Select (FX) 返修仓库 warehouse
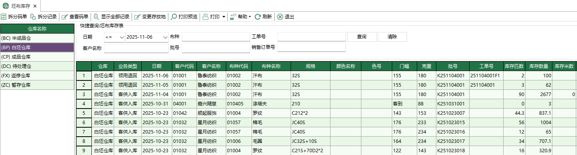The height and width of the screenshot is (155, 577). click(37, 76)
